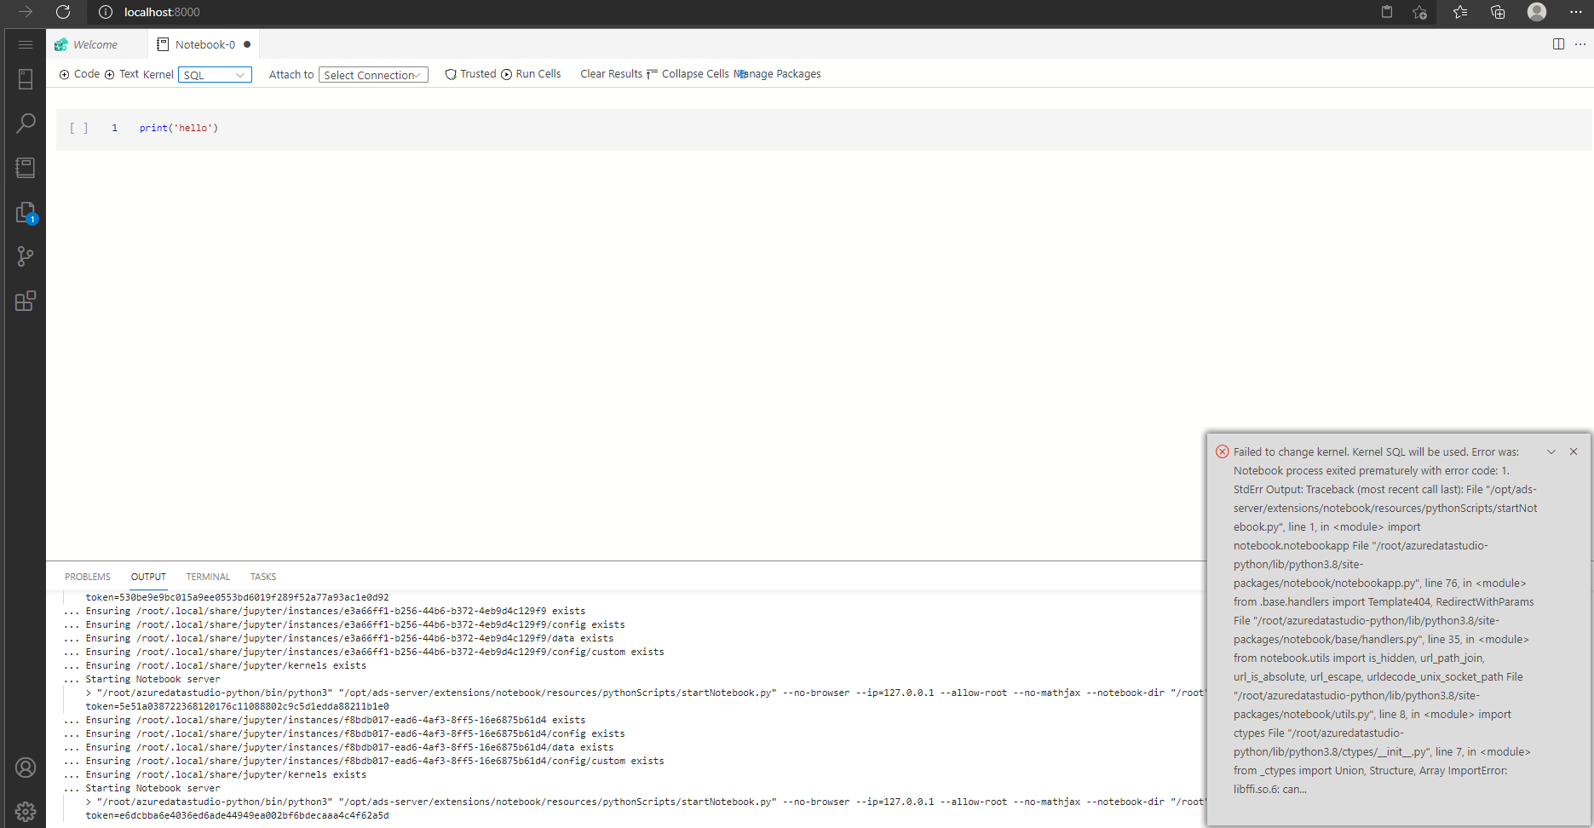
Task: Open the Manage gear icon
Action: click(x=26, y=812)
